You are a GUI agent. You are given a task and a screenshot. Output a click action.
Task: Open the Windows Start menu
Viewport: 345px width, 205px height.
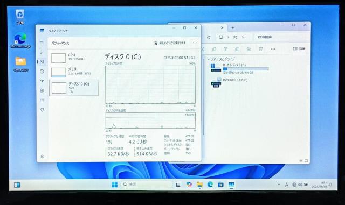(x=115, y=185)
